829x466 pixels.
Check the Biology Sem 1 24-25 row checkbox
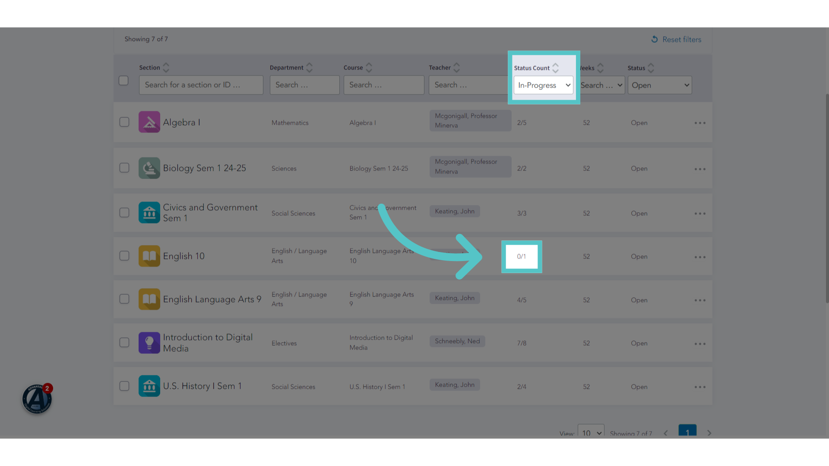coord(124,168)
